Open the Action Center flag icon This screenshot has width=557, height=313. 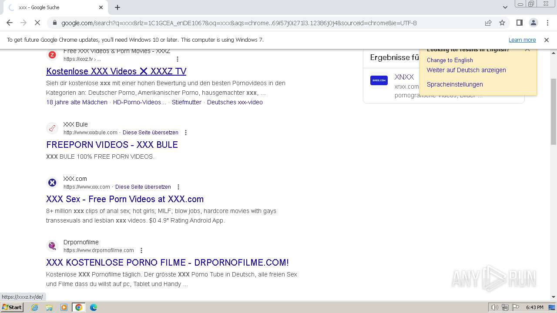click(515, 307)
